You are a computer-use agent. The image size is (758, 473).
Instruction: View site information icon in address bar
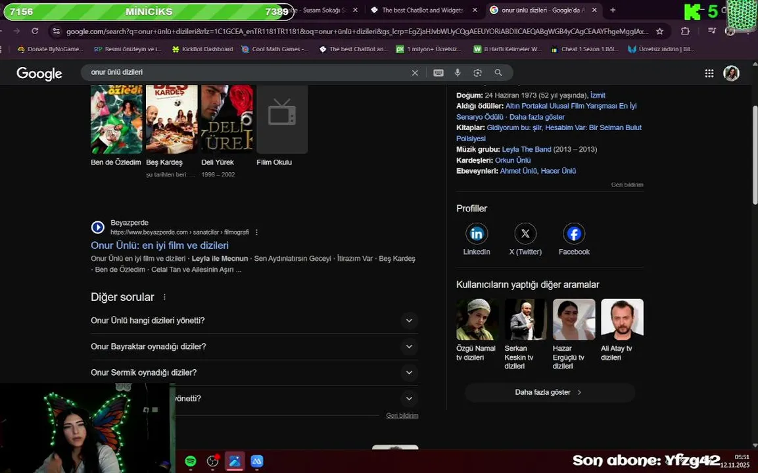coord(57,31)
